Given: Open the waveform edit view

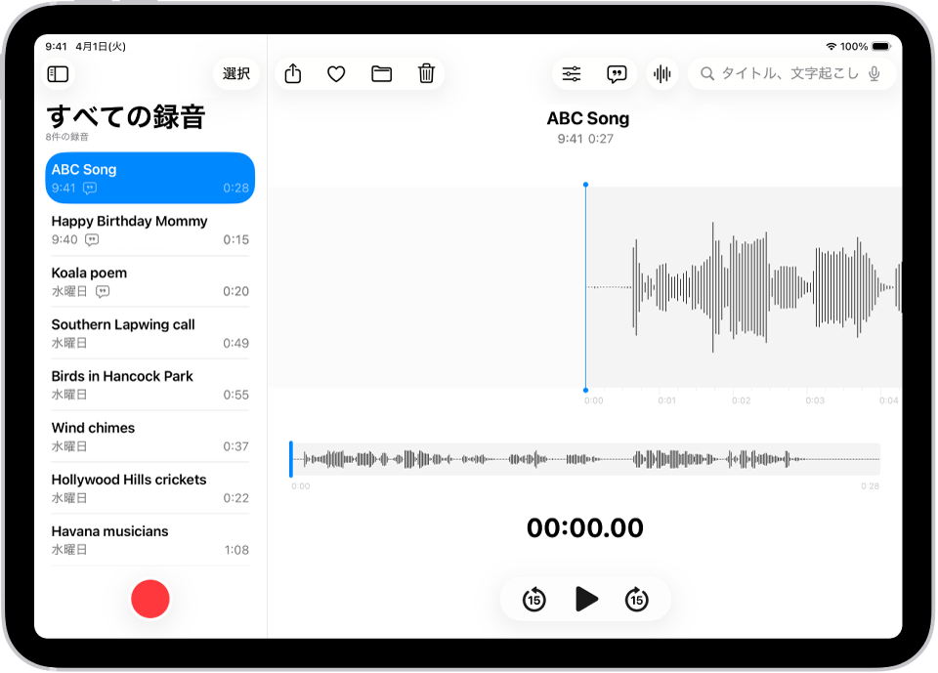Looking at the screenshot, I should click(x=661, y=73).
